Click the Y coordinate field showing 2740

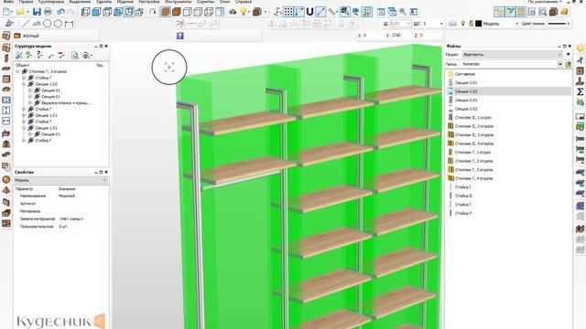401,36
